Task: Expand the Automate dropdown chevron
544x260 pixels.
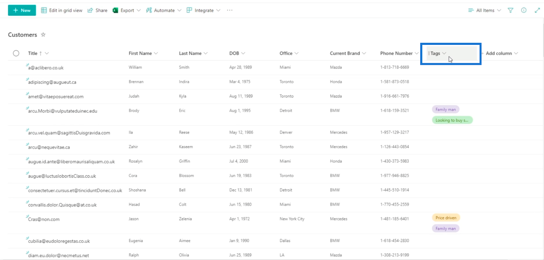Action: (x=179, y=10)
